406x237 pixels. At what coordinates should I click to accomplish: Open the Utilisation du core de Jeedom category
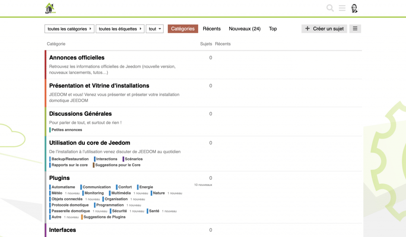(x=90, y=143)
